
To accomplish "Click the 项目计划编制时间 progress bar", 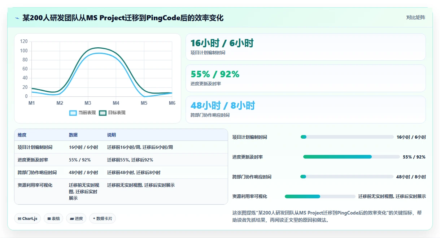I will 347,137.
